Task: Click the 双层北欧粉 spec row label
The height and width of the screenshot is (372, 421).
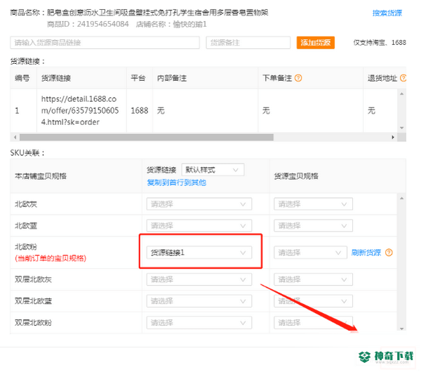Action: 33,323
